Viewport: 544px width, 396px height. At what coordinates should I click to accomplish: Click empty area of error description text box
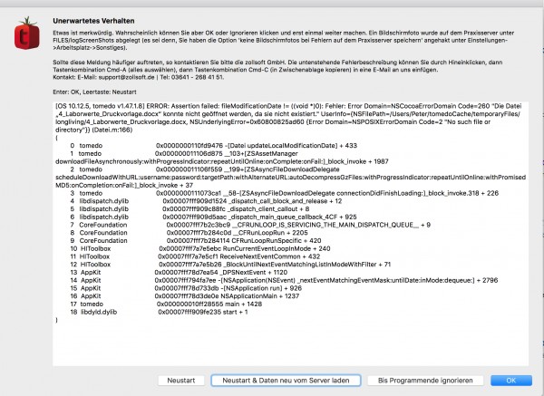click(x=290, y=343)
